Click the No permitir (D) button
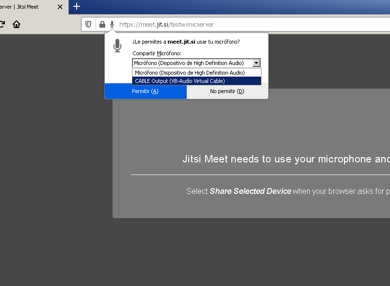Viewport: 390px width, 286px height. tap(227, 91)
